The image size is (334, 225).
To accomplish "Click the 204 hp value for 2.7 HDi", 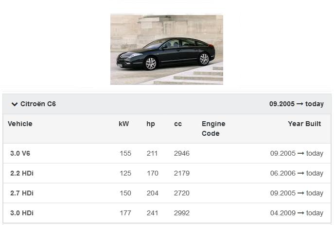I will point(152,193).
